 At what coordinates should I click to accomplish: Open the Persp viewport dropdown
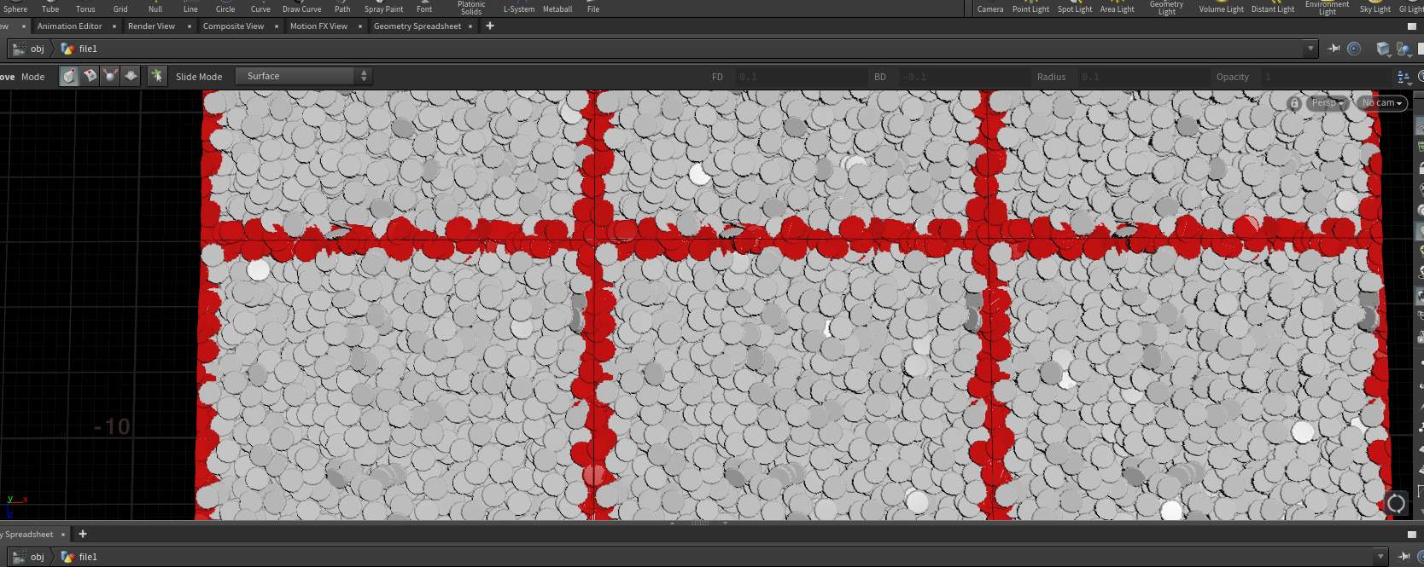[x=1328, y=103]
